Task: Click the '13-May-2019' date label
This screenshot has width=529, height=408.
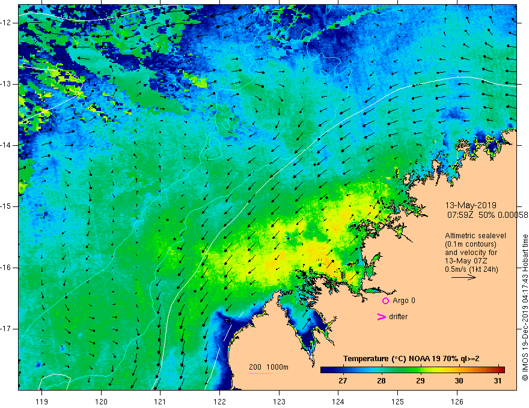Action: pos(471,205)
